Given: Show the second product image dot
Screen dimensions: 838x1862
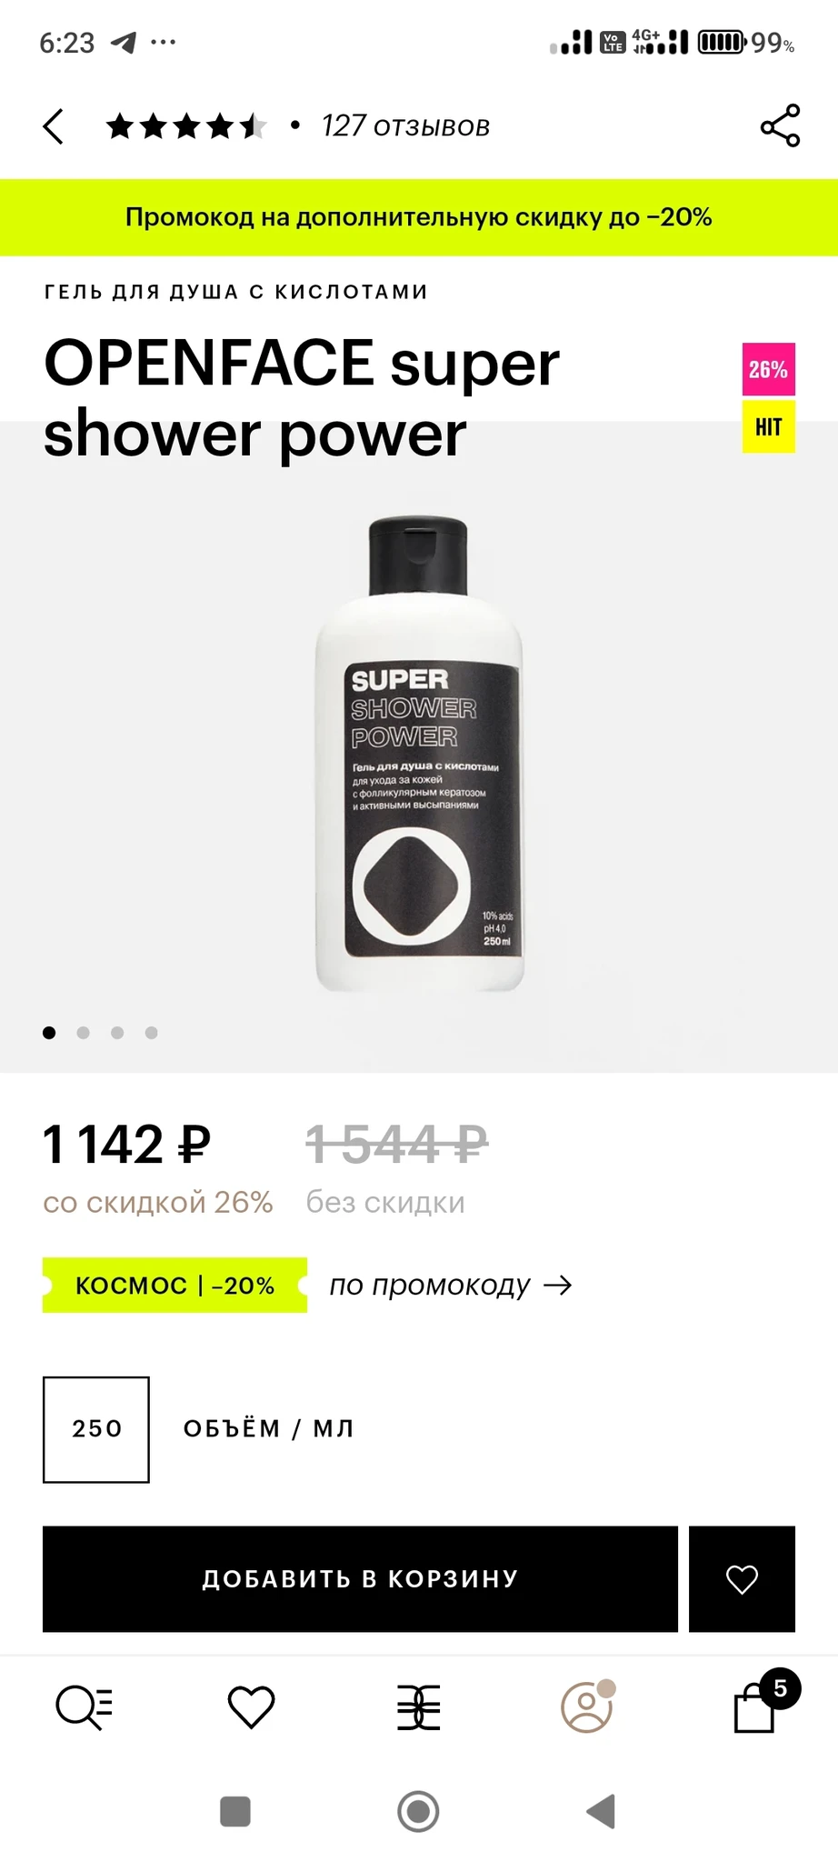Looking at the screenshot, I should point(84,1033).
